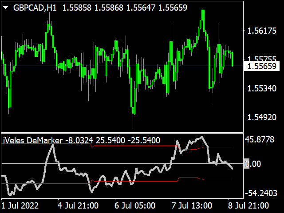Select price axis label 1.54920
284x213 pixels.
(262, 117)
